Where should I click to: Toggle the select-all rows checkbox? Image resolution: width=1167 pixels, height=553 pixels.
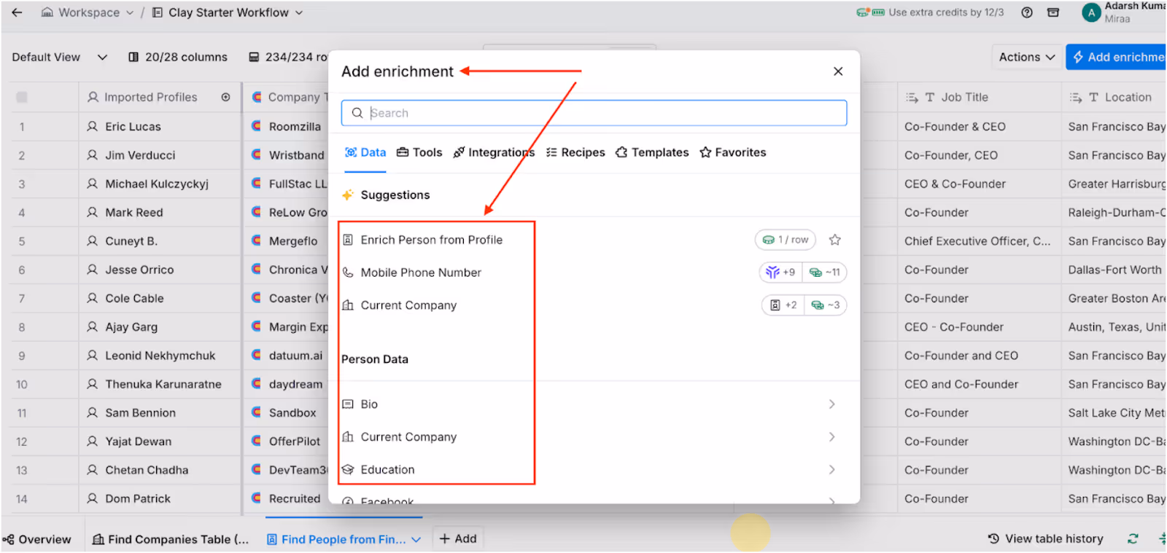pos(22,97)
